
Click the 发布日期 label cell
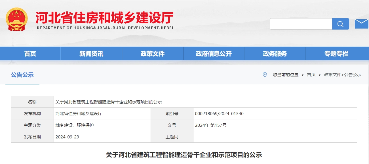(33, 137)
